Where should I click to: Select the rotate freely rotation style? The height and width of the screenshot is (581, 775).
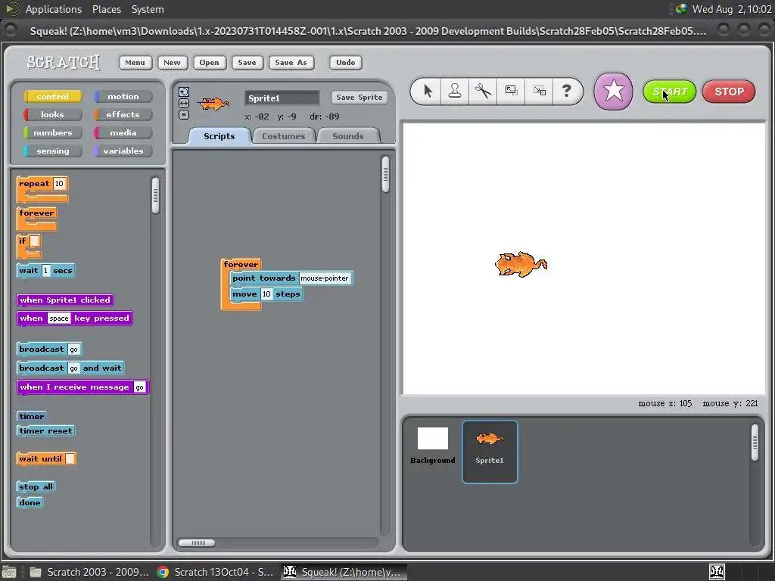click(x=184, y=92)
